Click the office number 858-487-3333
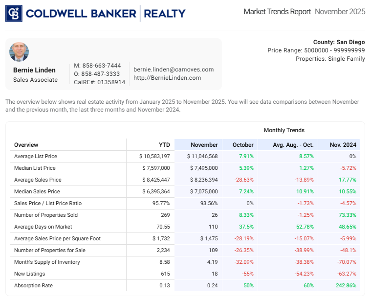 click(x=100, y=74)
